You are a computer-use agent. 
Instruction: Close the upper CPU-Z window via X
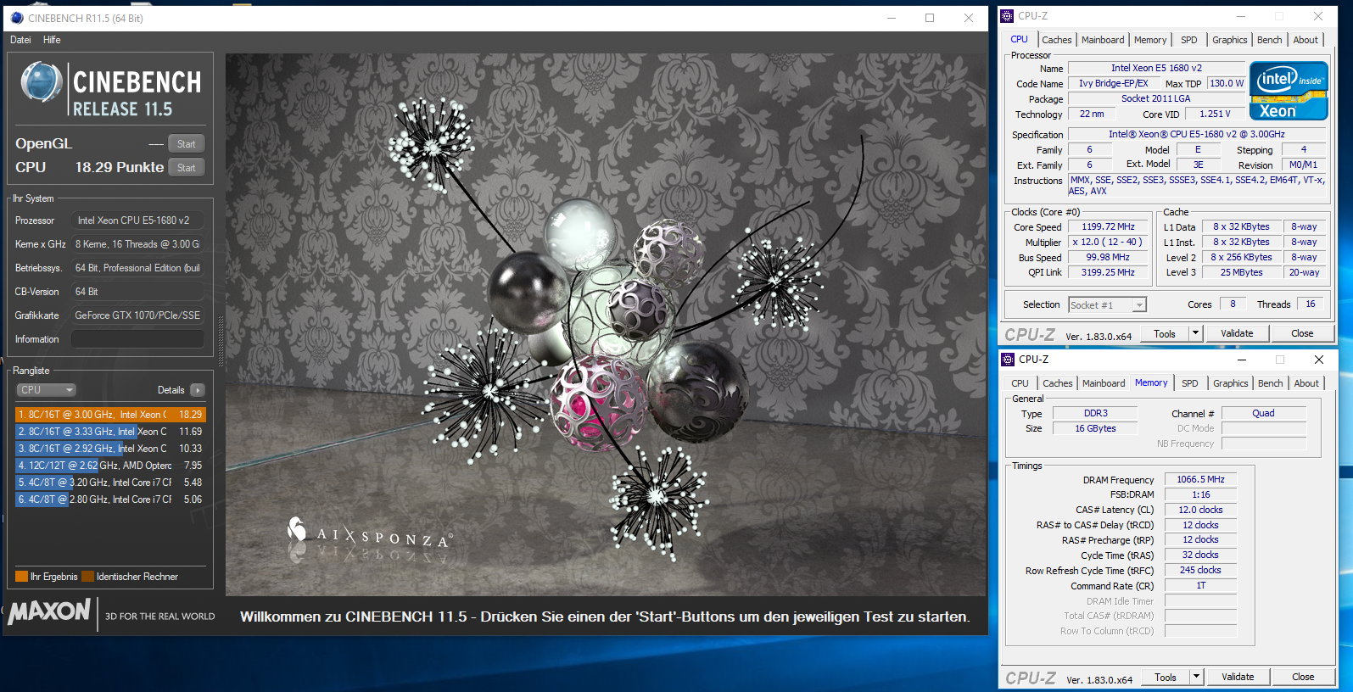1317,16
